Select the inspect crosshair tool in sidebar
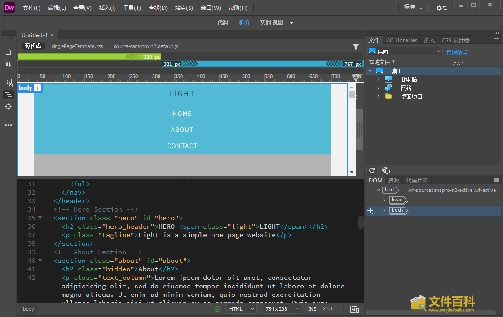 (x=9, y=106)
